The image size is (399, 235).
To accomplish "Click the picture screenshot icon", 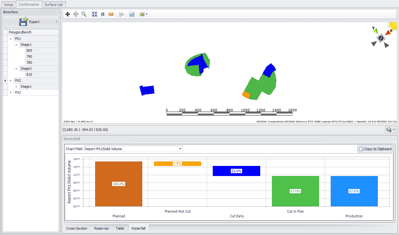I will click(x=142, y=14).
